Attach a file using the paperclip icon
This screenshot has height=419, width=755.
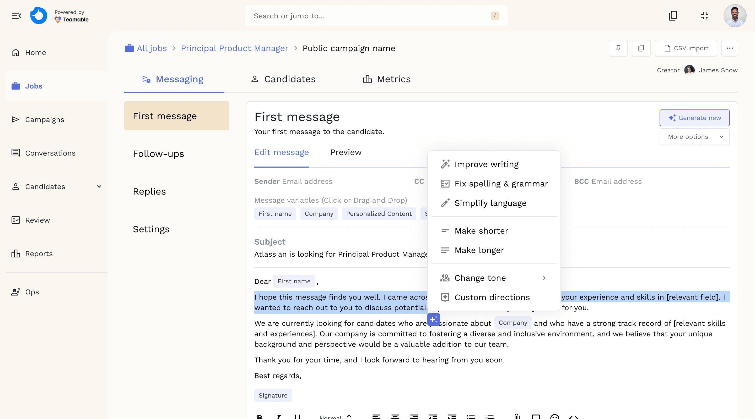click(517, 416)
